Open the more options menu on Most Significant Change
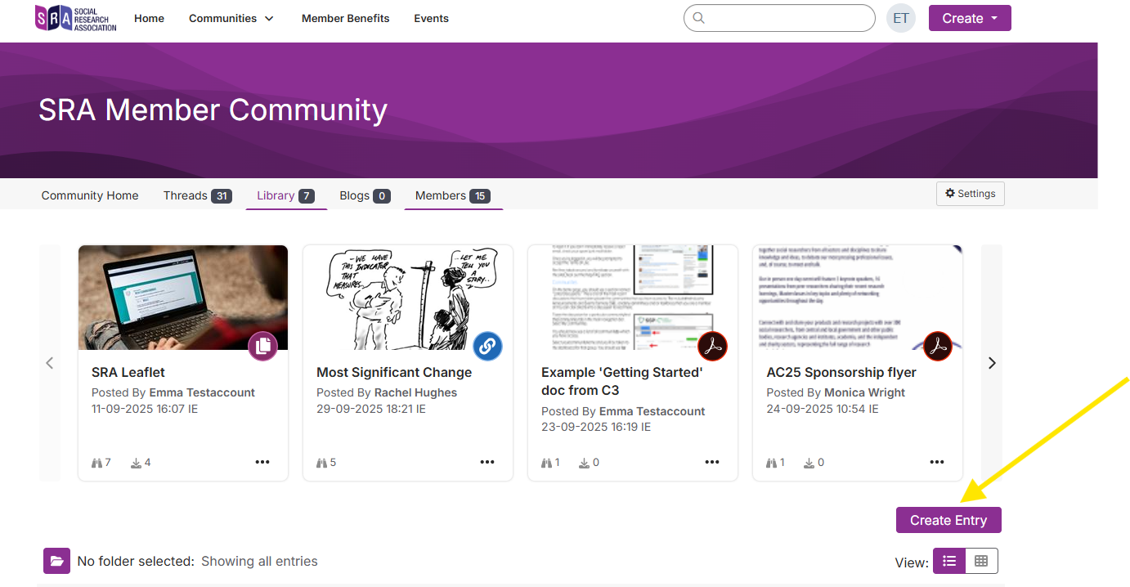Image resolution: width=1130 pixels, height=587 pixels. [487, 462]
